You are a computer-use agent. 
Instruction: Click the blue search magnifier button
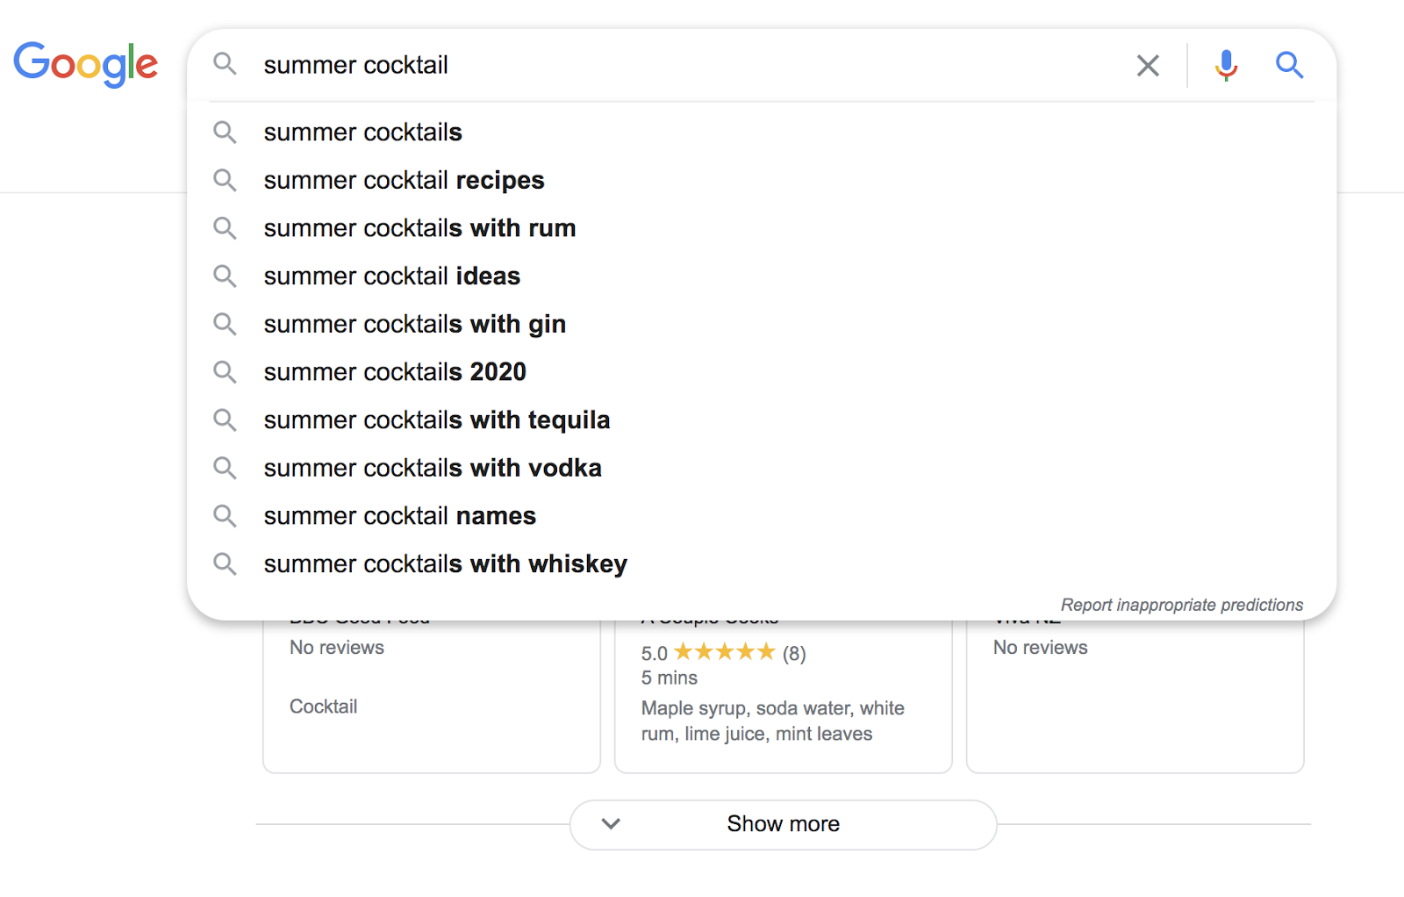(1289, 65)
